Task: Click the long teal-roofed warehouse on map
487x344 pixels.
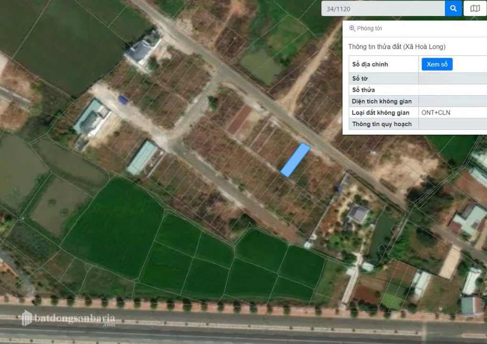Action: point(143,158)
